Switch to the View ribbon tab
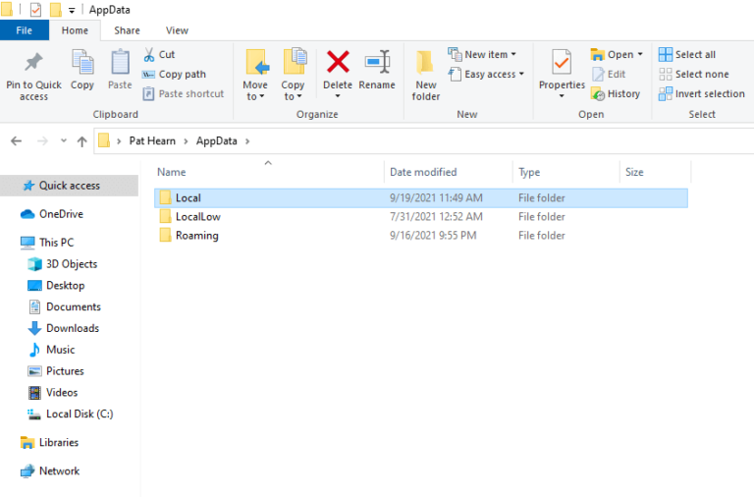Viewport: 754px width, 497px height. pos(177,30)
